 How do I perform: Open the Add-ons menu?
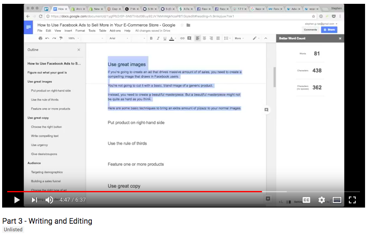[115, 31]
